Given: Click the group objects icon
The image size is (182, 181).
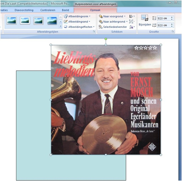Looking at the screenshot, I should tap(132, 22).
